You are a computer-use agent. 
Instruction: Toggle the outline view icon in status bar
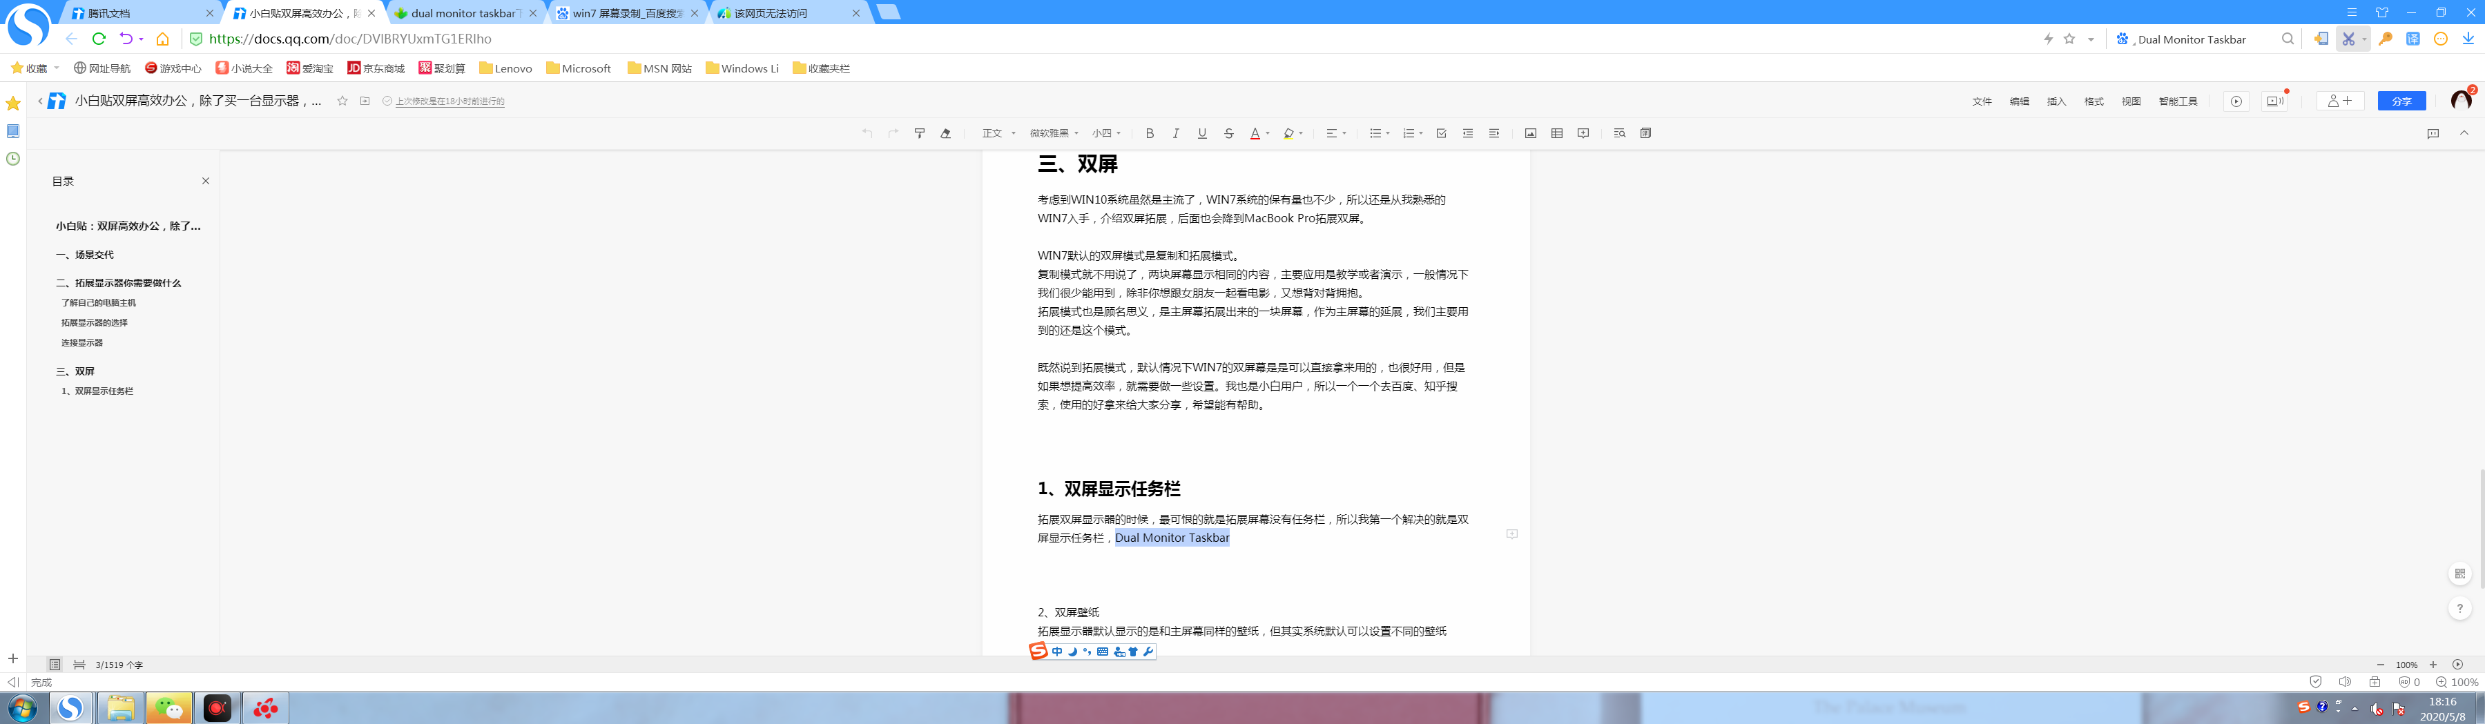(55, 664)
